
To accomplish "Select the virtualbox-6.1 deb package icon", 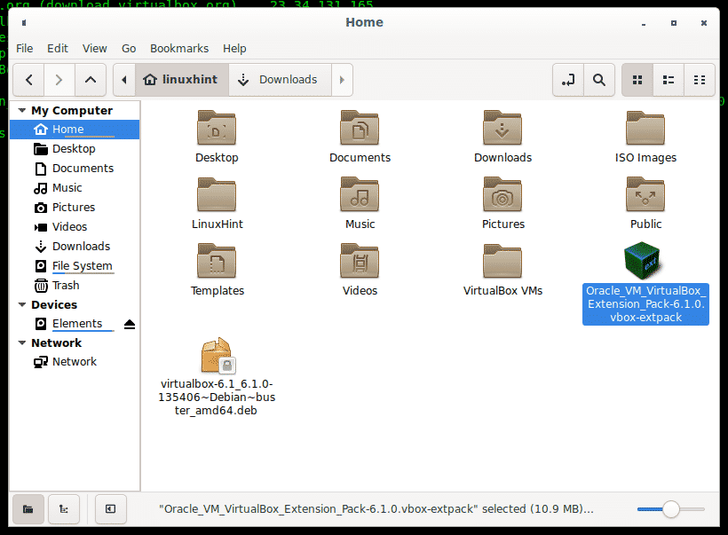I will click(218, 356).
